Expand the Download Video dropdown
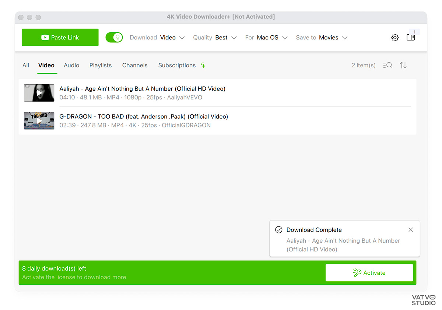The height and width of the screenshot is (310, 442). pos(172,38)
